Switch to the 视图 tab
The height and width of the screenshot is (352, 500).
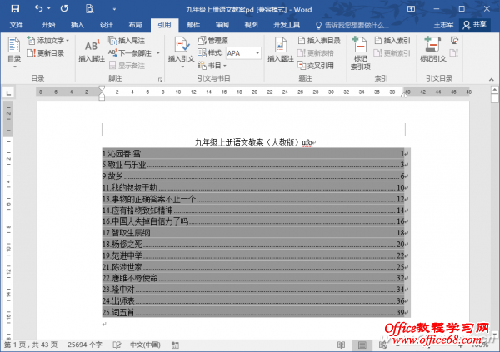click(251, 25)
